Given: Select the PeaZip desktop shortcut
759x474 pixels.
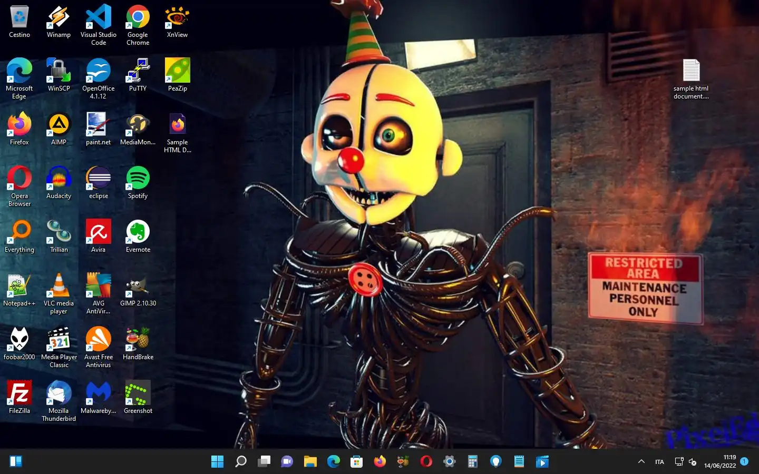Looking at the screenshot, I should tap(178, 76).
